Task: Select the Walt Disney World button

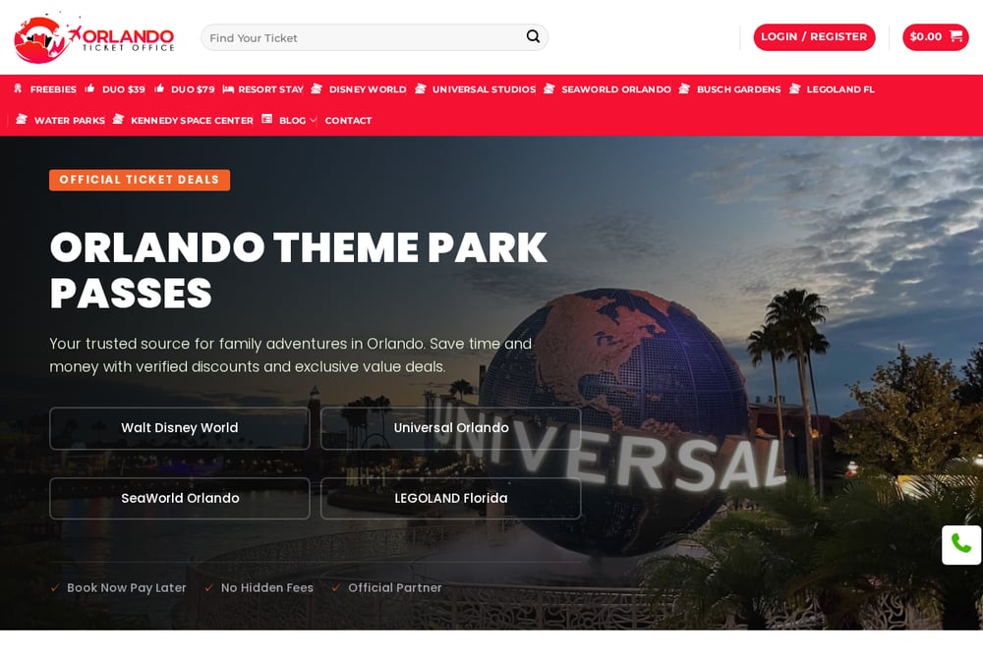Action: (x=179, y=428)
